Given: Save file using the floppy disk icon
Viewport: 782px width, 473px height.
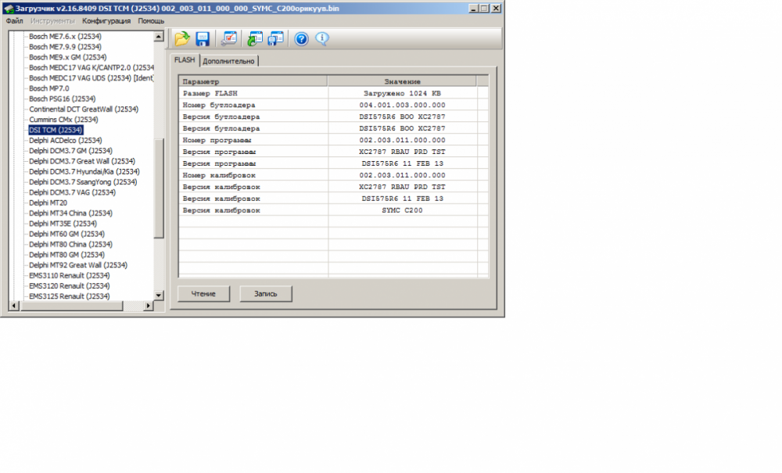Looking at the screenshot, I should 203,38.
